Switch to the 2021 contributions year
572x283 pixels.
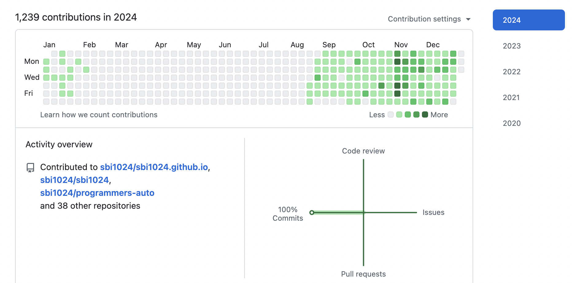click(511, 97)
